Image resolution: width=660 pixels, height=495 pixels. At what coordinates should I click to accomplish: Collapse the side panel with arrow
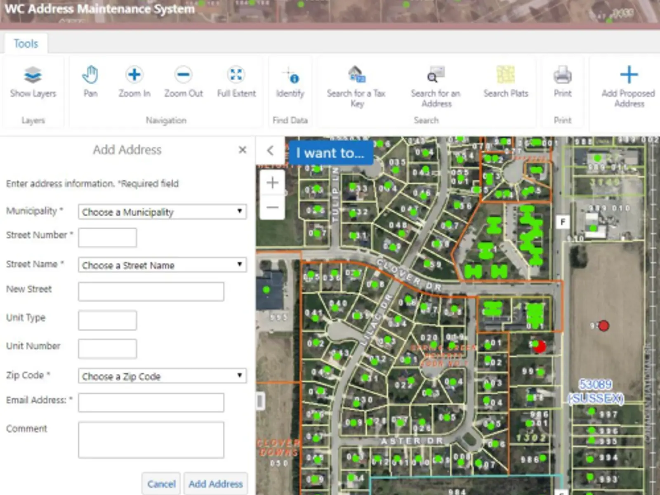point(270,151)
